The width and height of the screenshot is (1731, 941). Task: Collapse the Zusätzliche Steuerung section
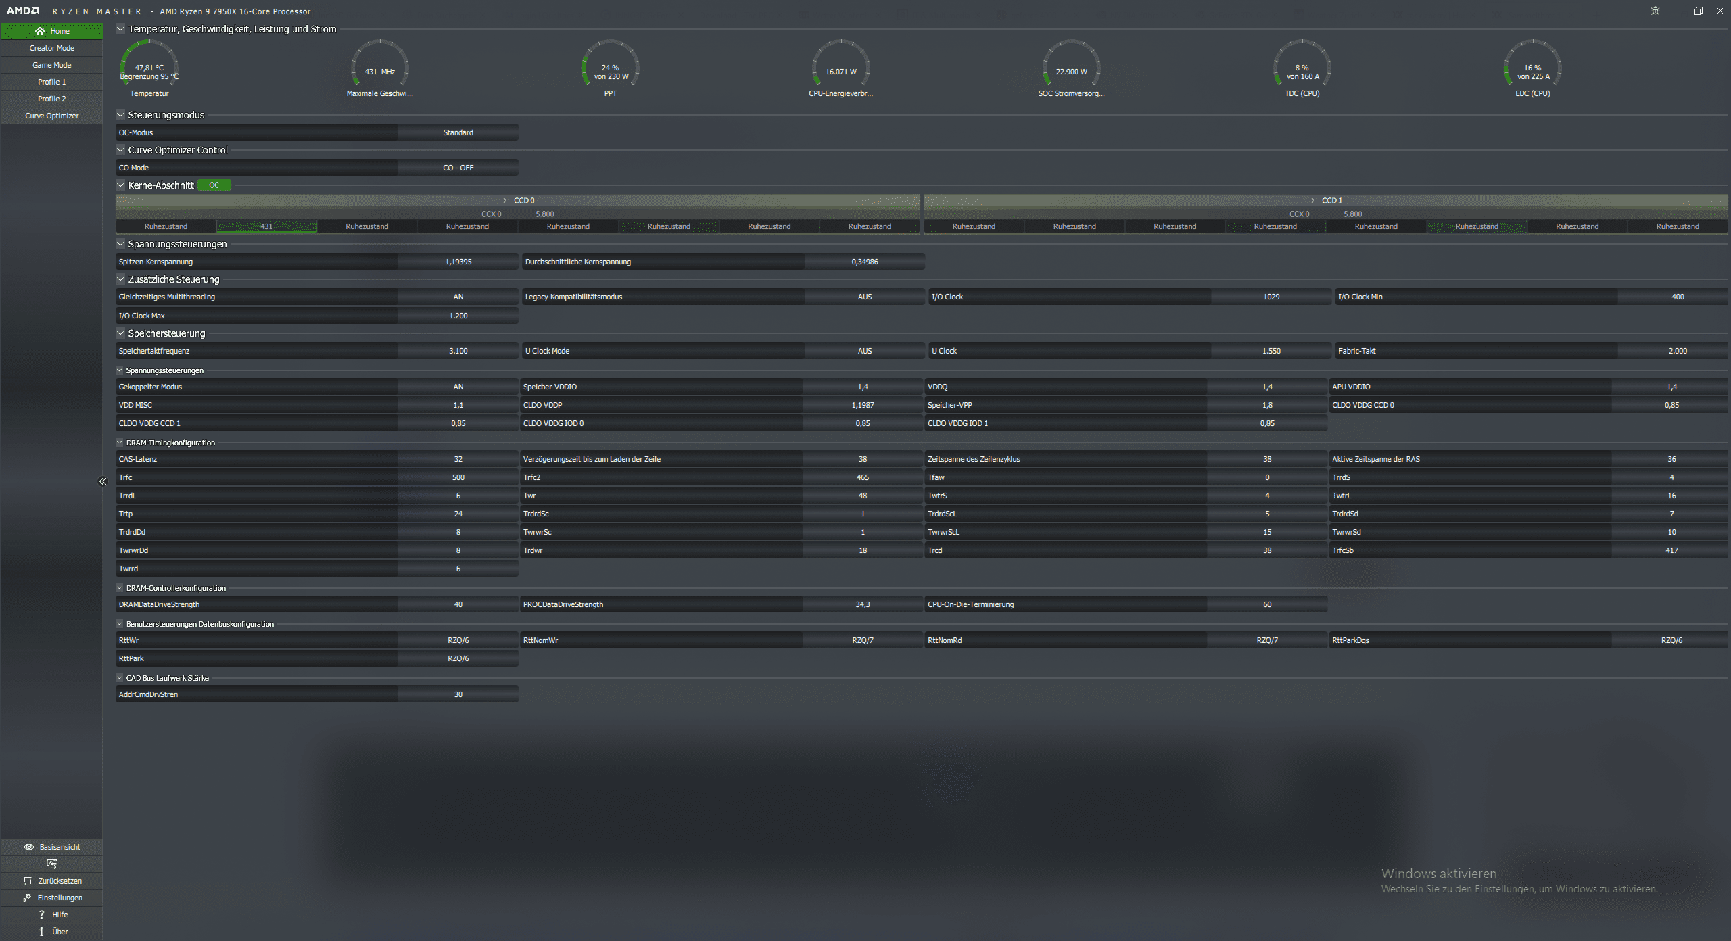[x=120, y=279]
